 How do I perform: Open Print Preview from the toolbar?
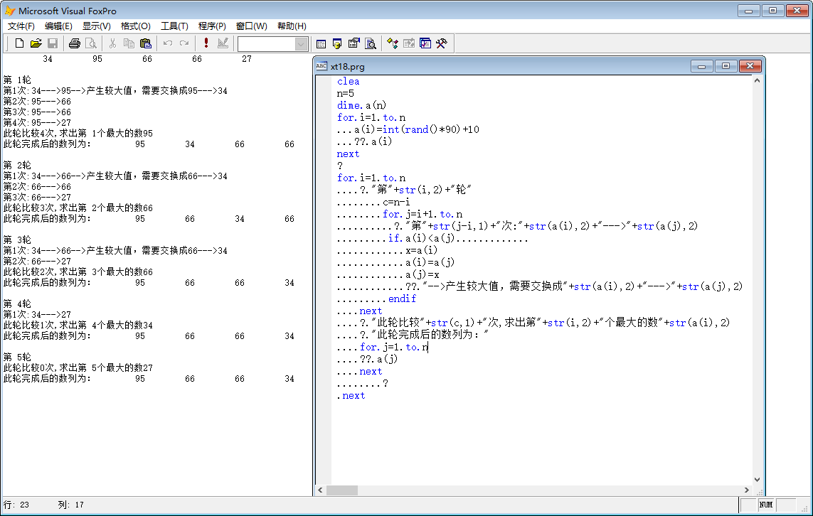tap(91, 43)
